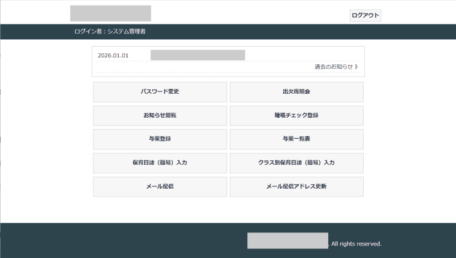Viewport: 456px width, 258px height.
Task: Click the footer company name block
Action: coord(288,240)
